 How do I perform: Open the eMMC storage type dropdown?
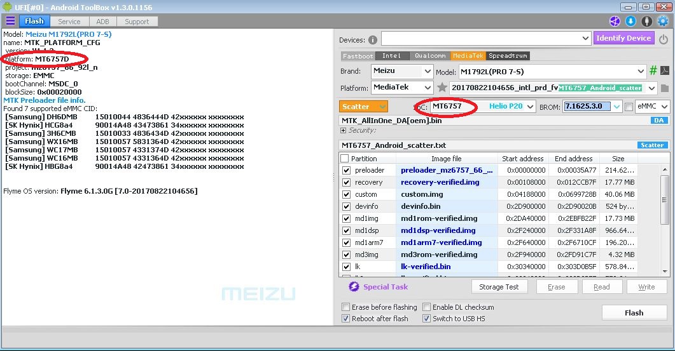(x=653, y=107)
